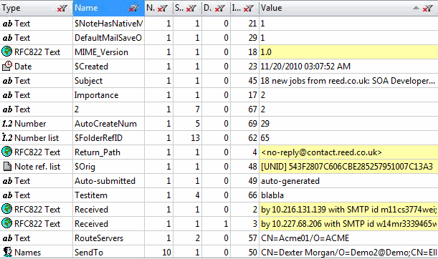Open the filter on Type column header

pyautogui.click(x=62, y=8)
